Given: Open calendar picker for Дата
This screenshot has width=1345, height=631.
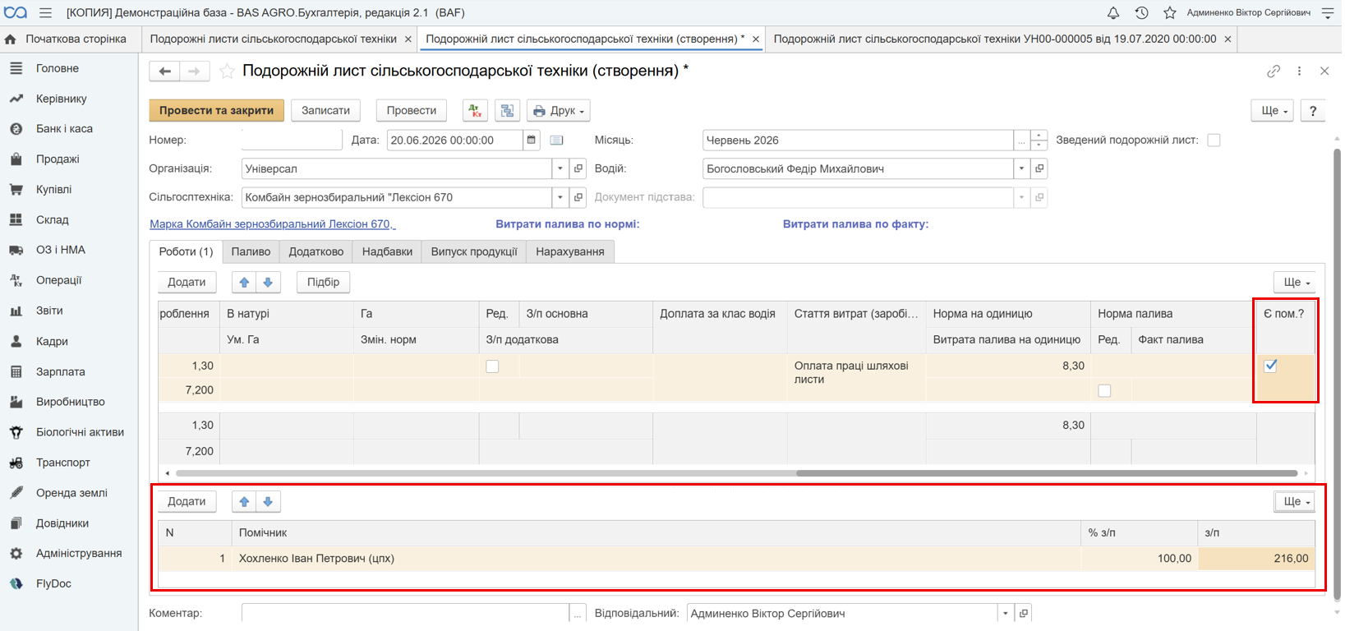Looking at the screenshot, I should 532,140.
